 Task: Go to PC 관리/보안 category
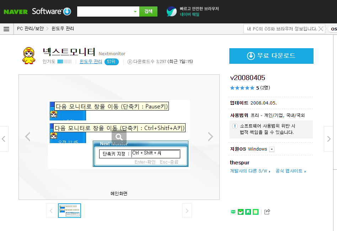(x=30, y=29)
